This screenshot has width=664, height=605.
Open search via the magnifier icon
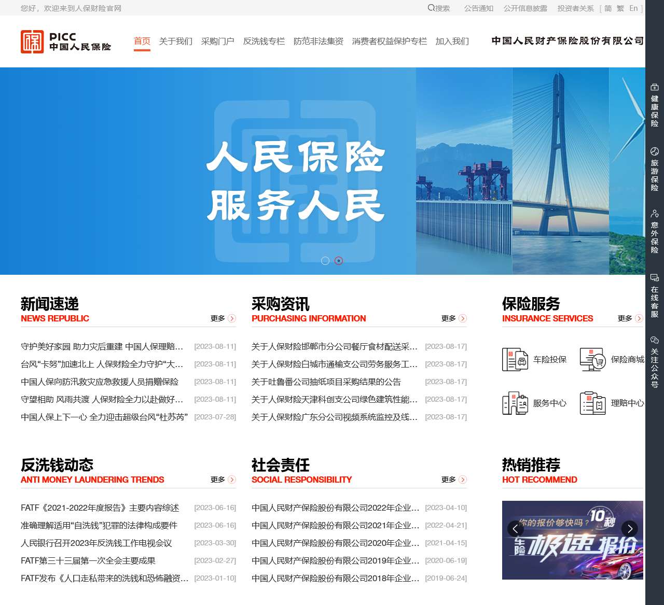tap(431, 8)
